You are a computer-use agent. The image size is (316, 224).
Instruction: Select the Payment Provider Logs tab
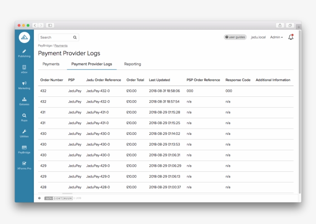92,64
